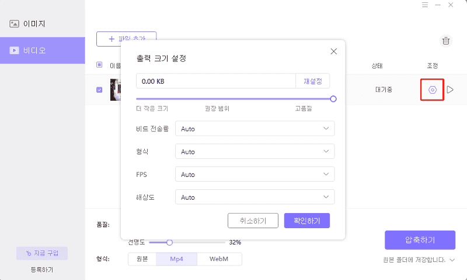The height and width of the screenshot is (280, 467).
Task: Expand the 비트 전송률 dropdown
Action: (255, 129)
